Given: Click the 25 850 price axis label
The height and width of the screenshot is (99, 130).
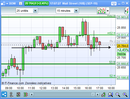Looking at the screenshot, I should pos(121,28).
